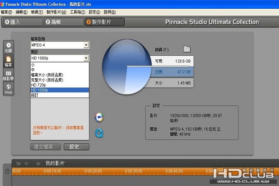Expand the 檔案型態 MPEG-4 dropdown arrow

pyautogui.click(x=86, y=45)
